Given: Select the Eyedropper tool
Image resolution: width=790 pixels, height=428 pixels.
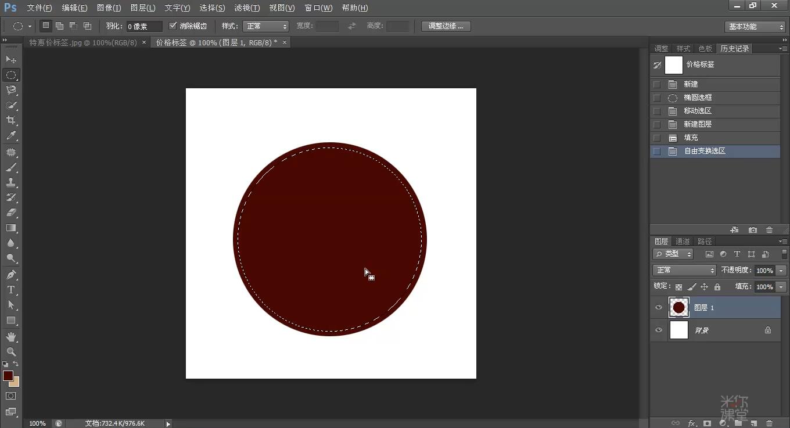Looking at the screenshot, I should point(12,136).
